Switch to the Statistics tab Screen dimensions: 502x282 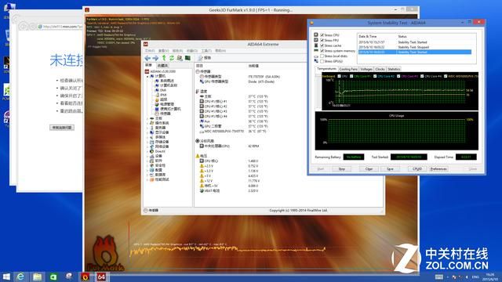click(394, 69)
